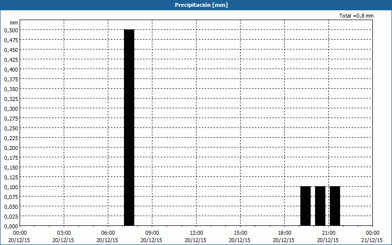The image size is (392, 245).
Task: Click the 15:00 time axis label
Action: (x=240, y=233)
